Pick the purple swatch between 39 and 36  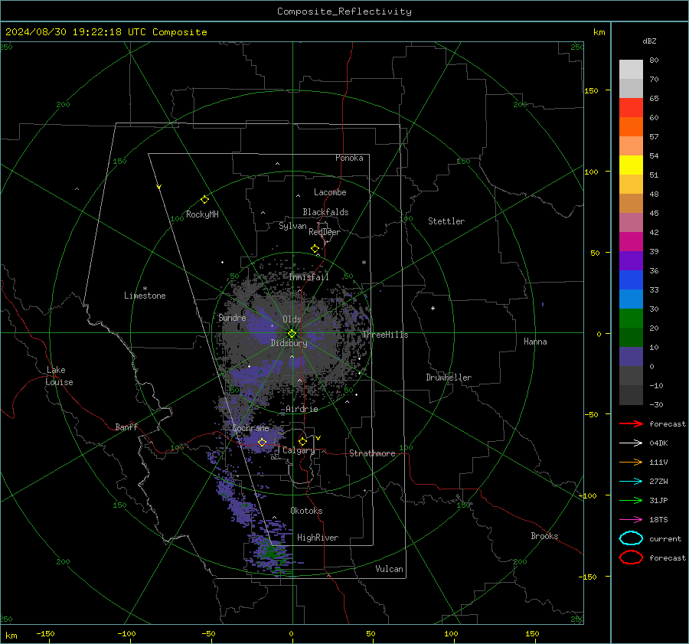coord(631,261)
